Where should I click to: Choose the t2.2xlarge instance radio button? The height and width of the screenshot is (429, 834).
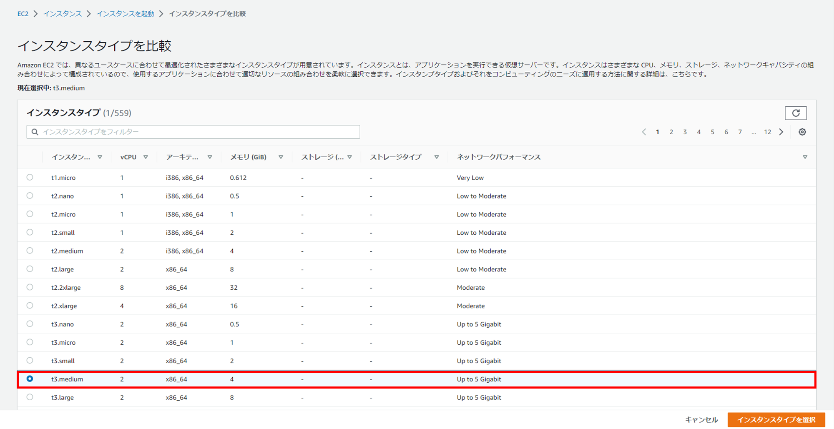pyautogui.click(x=30, y=287)
